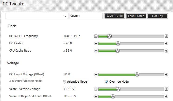Click the x 40.0 CPU ratio value
The height and width of the screenshot is (101, 173).
[x=68, y=43]
